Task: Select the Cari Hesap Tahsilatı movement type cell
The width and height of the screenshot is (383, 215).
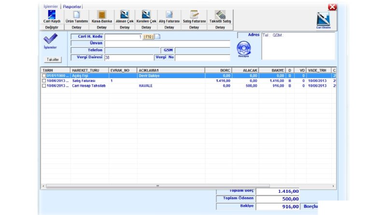Action: [89, 86]
